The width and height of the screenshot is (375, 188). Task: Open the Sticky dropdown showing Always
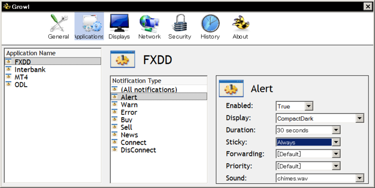(336, 142)
